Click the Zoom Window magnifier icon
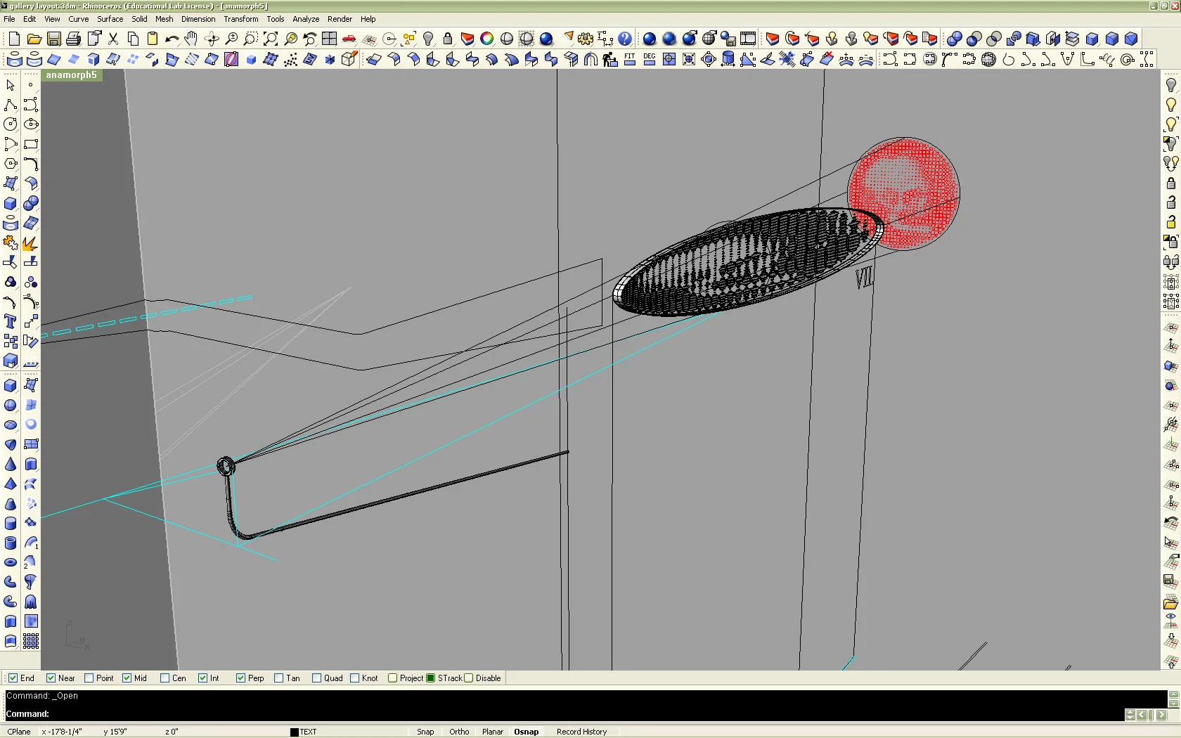This screenshot has width=1181, height=738. 250,39
